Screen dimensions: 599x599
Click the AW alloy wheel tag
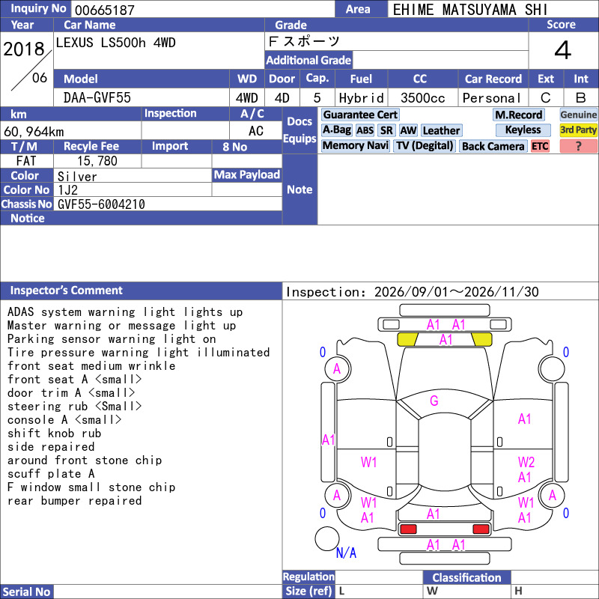(x=408, y=130)
